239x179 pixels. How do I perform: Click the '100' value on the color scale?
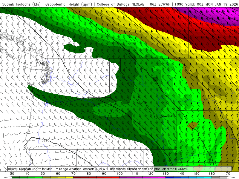click(x=119, y=174)
